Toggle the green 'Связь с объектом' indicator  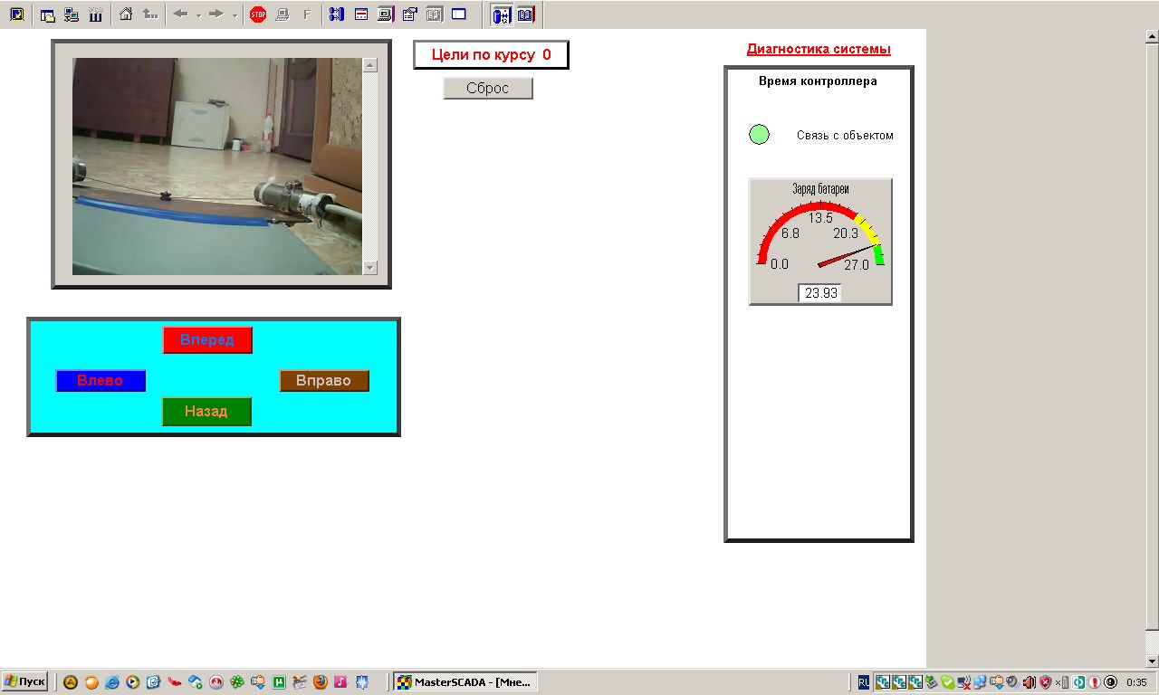coord(759,135)
